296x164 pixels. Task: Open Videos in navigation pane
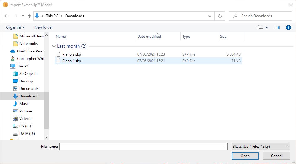[x=22, y=119]
